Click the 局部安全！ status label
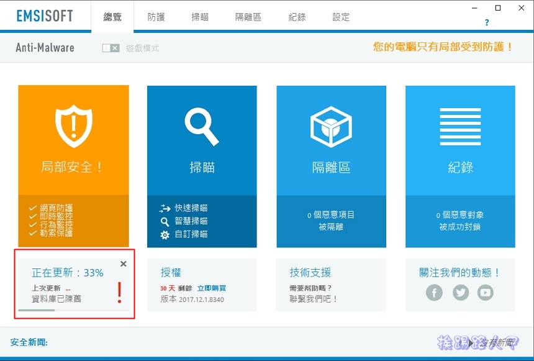 (71, 167)
